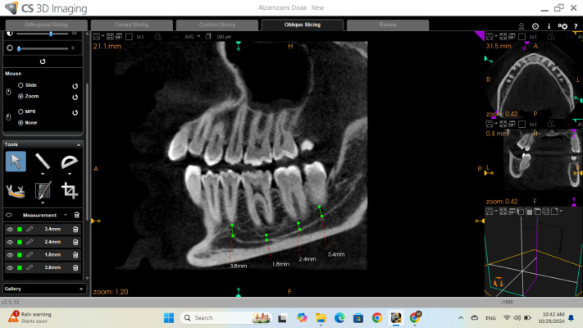The height and width of the screenshot is (328, 583).
Task: Toggle visibility of all measurements in header
Action: 8,215
